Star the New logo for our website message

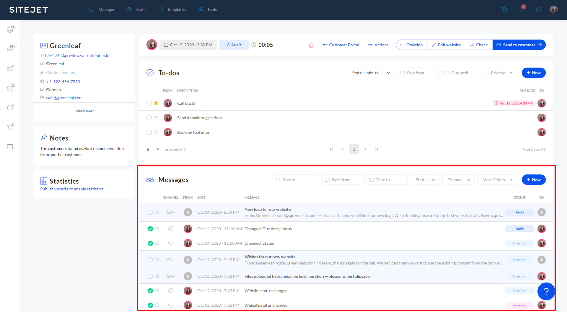pyautogui.click(x=157, y=212)
